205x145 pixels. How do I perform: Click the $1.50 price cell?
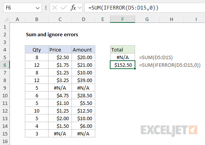tap(60, 126)
